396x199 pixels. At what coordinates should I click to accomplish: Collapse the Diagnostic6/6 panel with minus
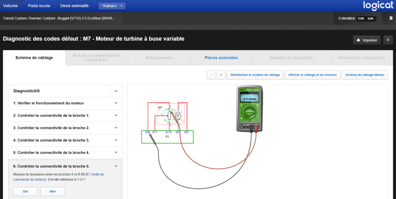pos(116,91)
